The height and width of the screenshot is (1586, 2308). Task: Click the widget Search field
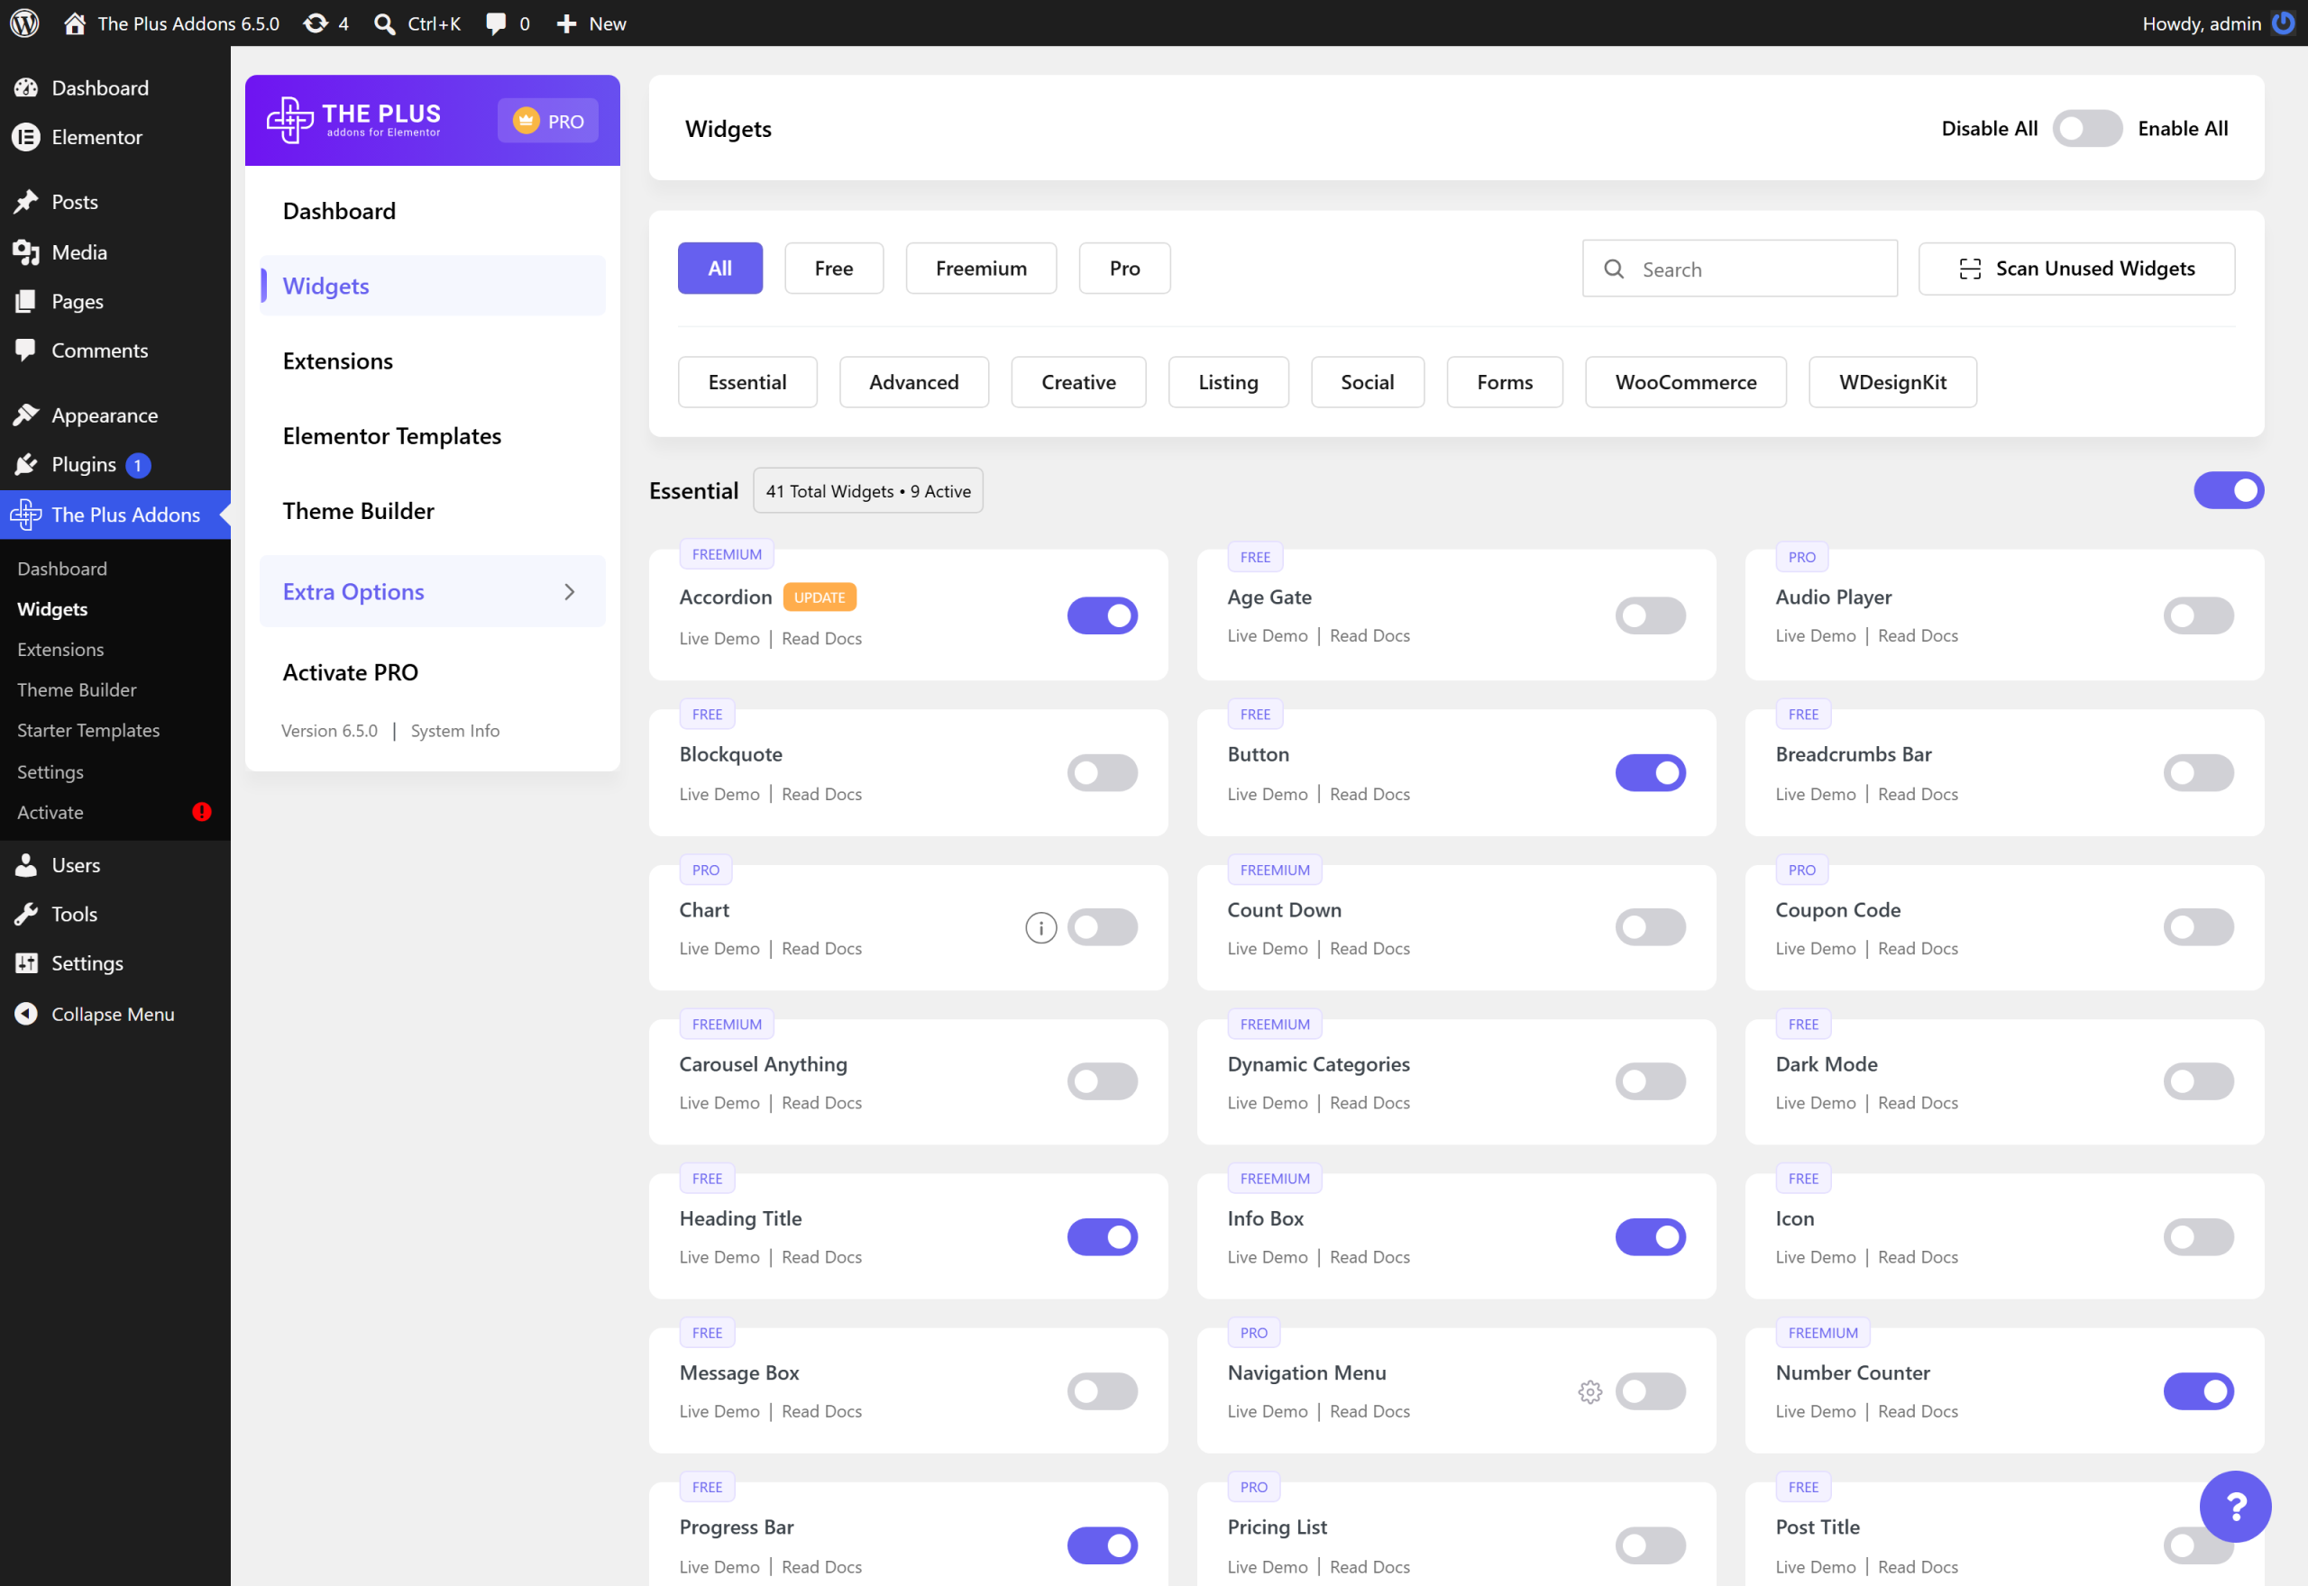(1738, 269)
